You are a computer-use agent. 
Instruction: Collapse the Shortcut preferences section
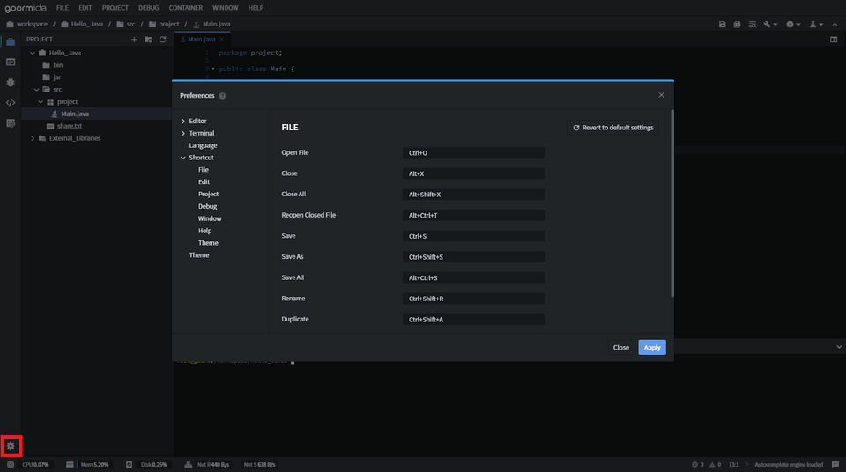coord(183,158)
